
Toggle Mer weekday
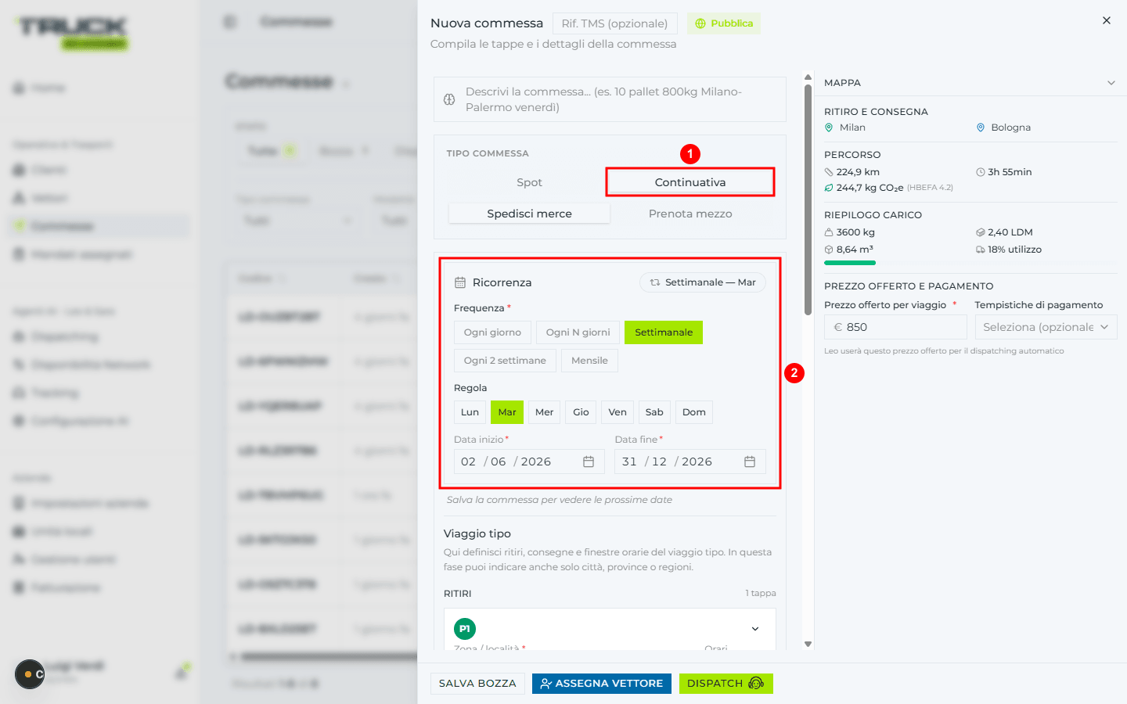544,412
